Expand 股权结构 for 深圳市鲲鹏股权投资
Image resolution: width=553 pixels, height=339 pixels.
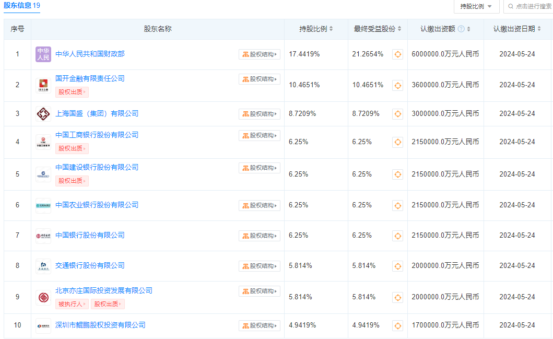[x=260, y=325]
